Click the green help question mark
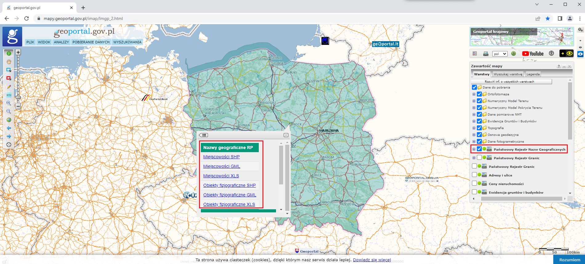 [514, 53]
